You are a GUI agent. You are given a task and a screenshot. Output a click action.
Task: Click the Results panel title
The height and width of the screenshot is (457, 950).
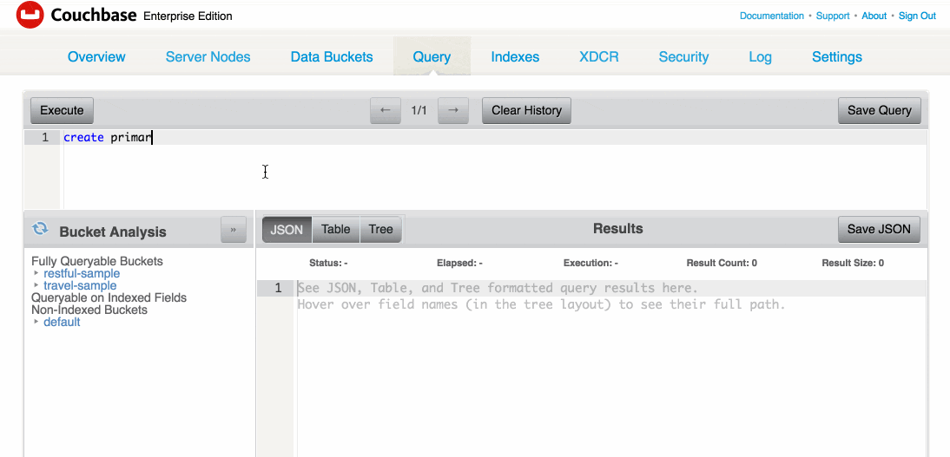(618, 228)
